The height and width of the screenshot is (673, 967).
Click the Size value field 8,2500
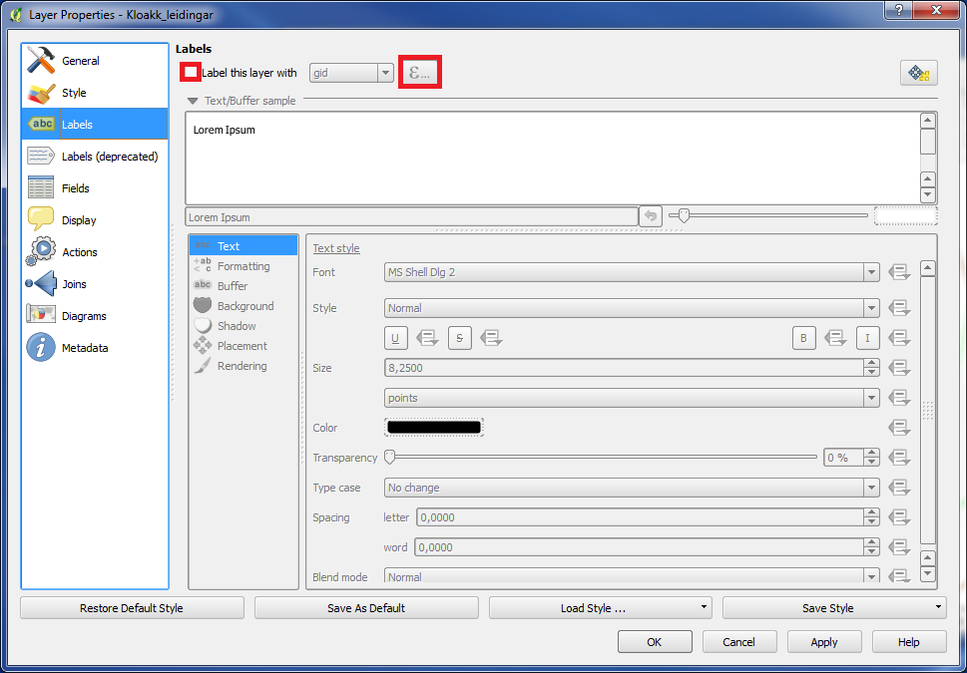(624, 368)
